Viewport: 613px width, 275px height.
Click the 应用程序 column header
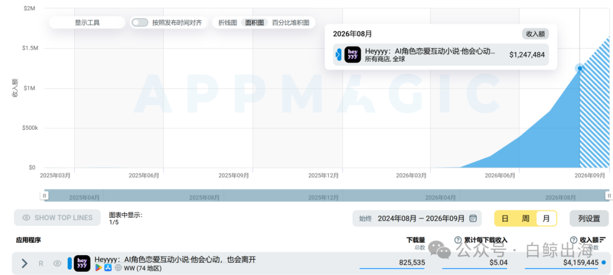28,240
